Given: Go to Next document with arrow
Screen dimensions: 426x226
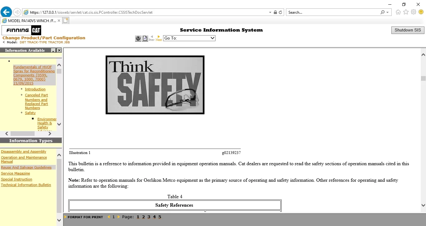Looking at the screenshot, I should coord(159,38).
